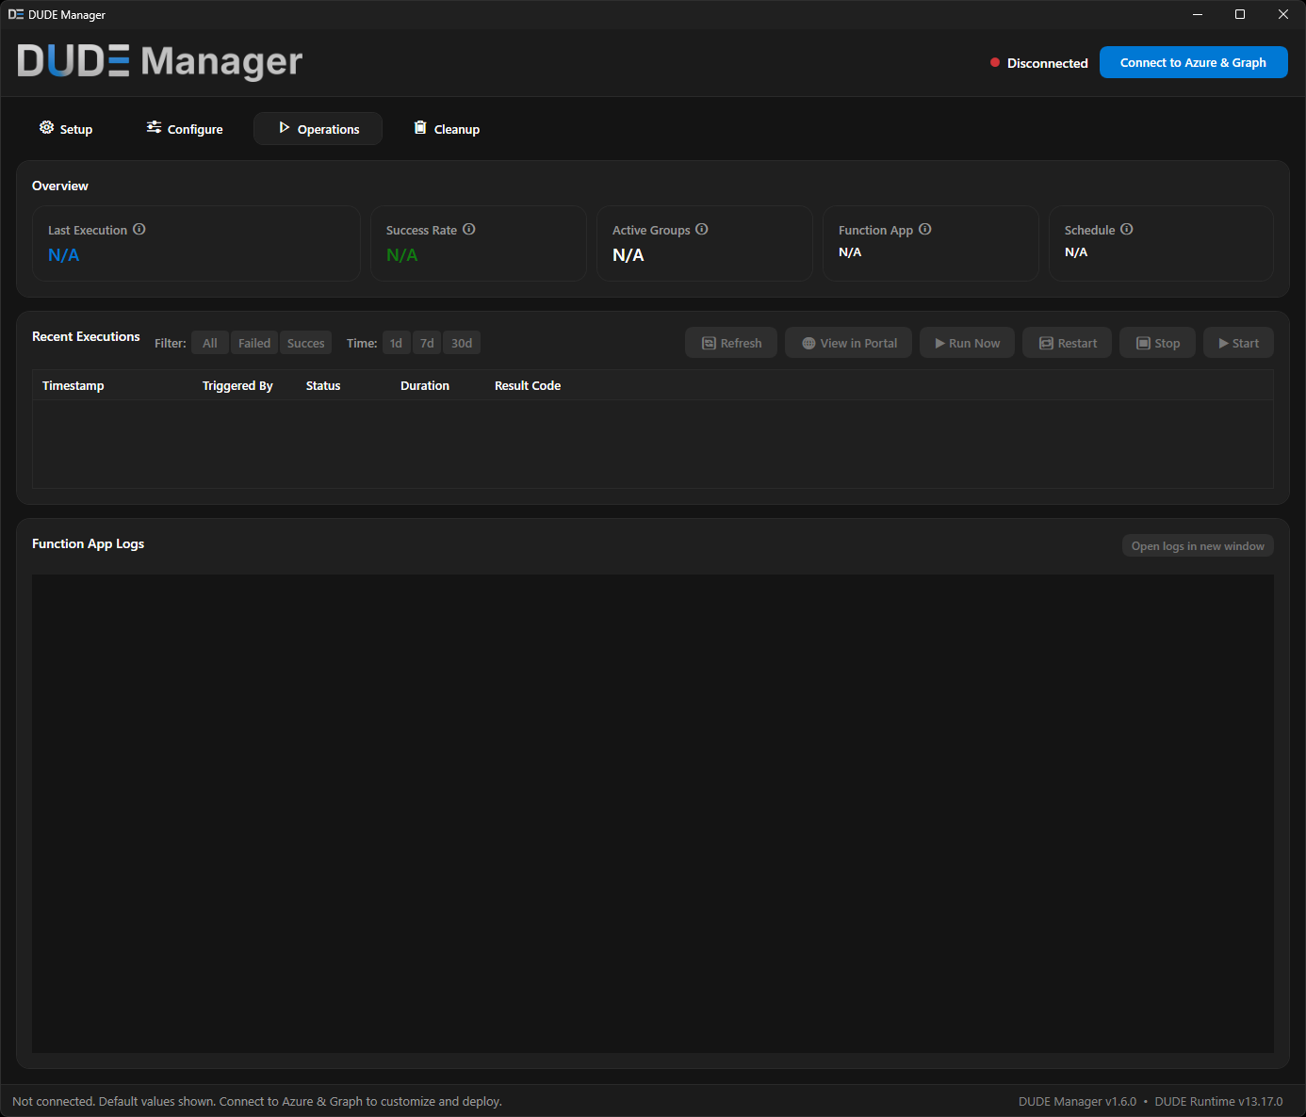The height and width of the screenshot is (1117, 1306).
Task: Sort executions by the Timestamp column
Action: (73, 385)
